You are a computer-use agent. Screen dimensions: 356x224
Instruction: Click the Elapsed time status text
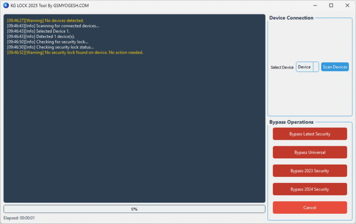click(x=19, y=218)
